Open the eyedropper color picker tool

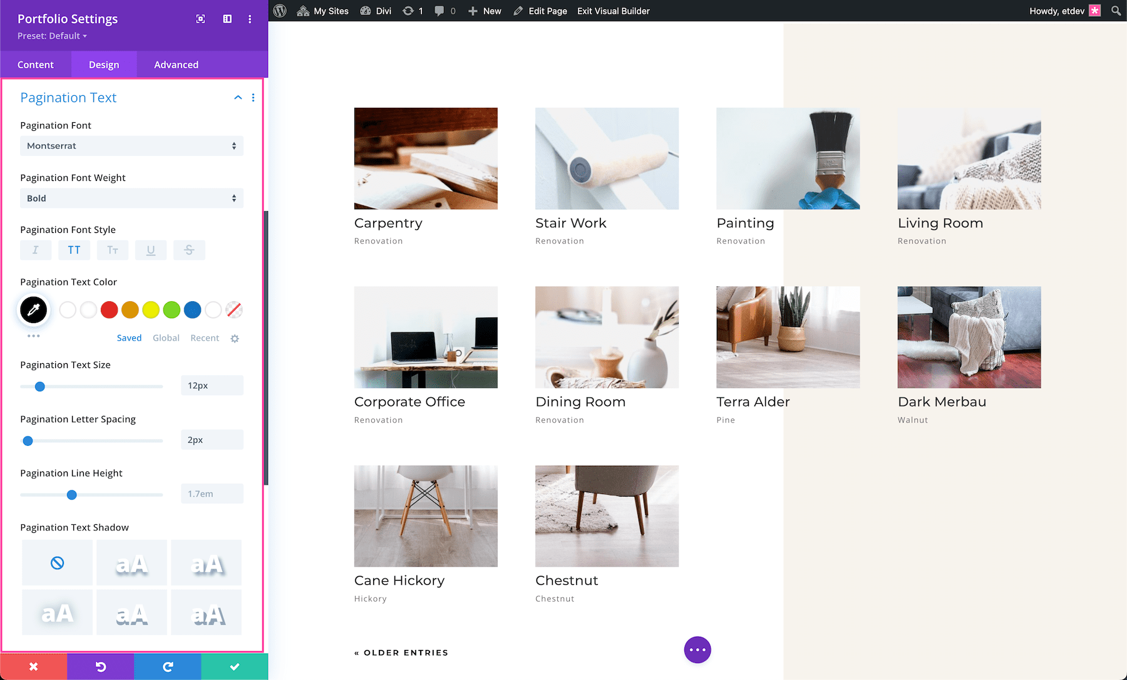coord(34,310)
